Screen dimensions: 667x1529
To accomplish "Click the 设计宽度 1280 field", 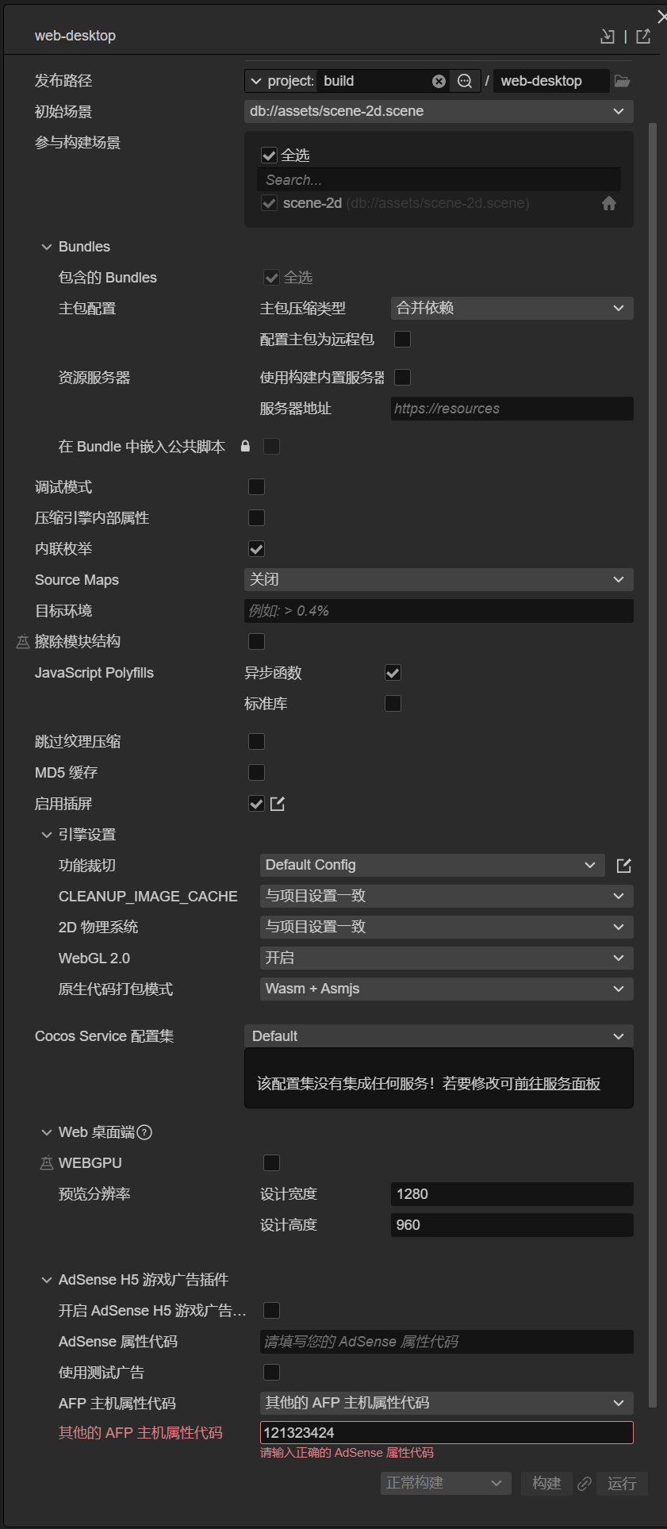I will coord(512,1194).
